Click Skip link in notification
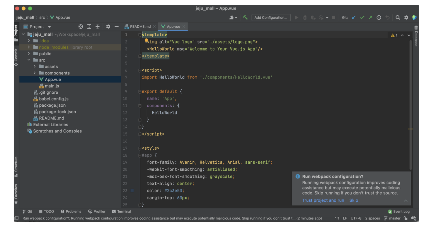 coord(354,200)
